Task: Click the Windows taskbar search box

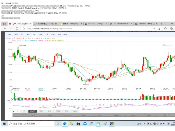Action: [31, 124]
